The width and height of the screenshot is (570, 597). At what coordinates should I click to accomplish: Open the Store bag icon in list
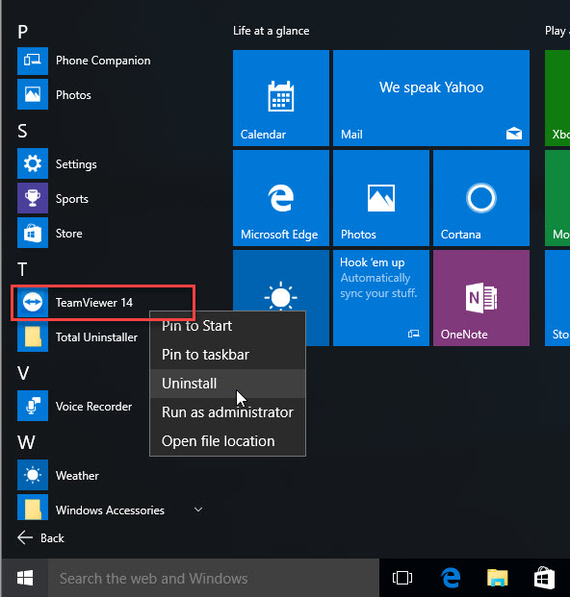click(33, 233)
